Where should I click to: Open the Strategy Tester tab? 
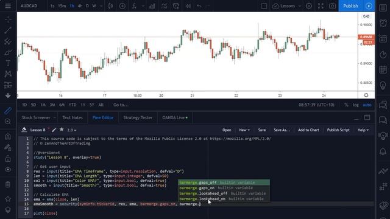click(138, 117)
